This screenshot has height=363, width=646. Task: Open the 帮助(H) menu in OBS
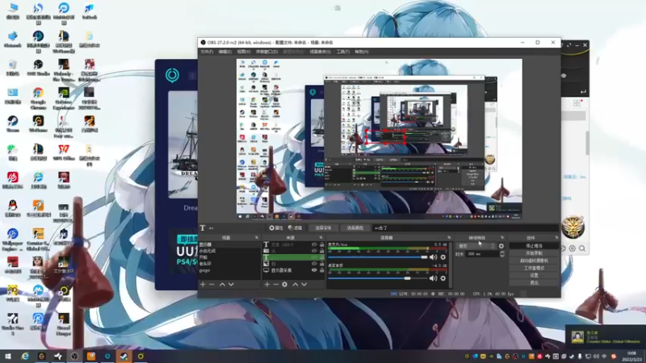click(x=362, y=52)
